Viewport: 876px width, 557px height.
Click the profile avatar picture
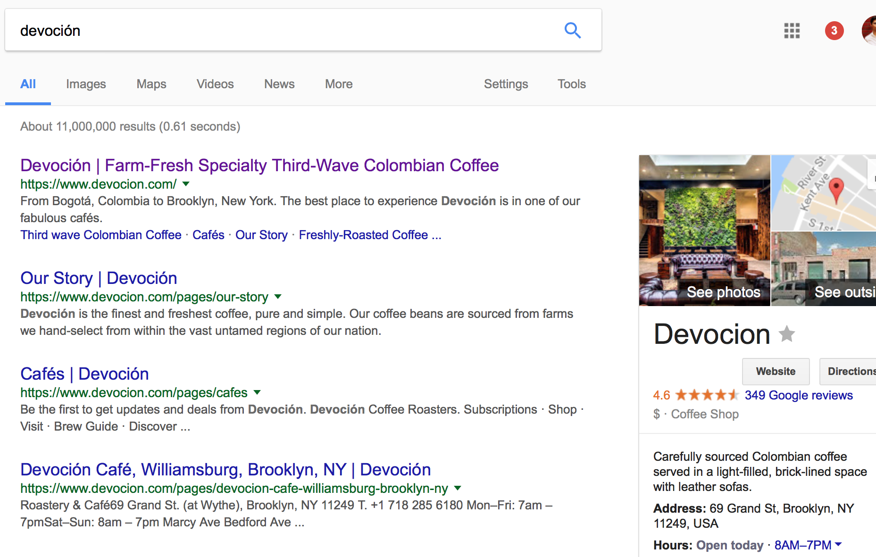click(x=869, y=31)
